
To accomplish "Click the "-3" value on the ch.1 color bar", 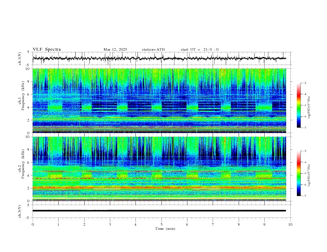I will [305, 83].
